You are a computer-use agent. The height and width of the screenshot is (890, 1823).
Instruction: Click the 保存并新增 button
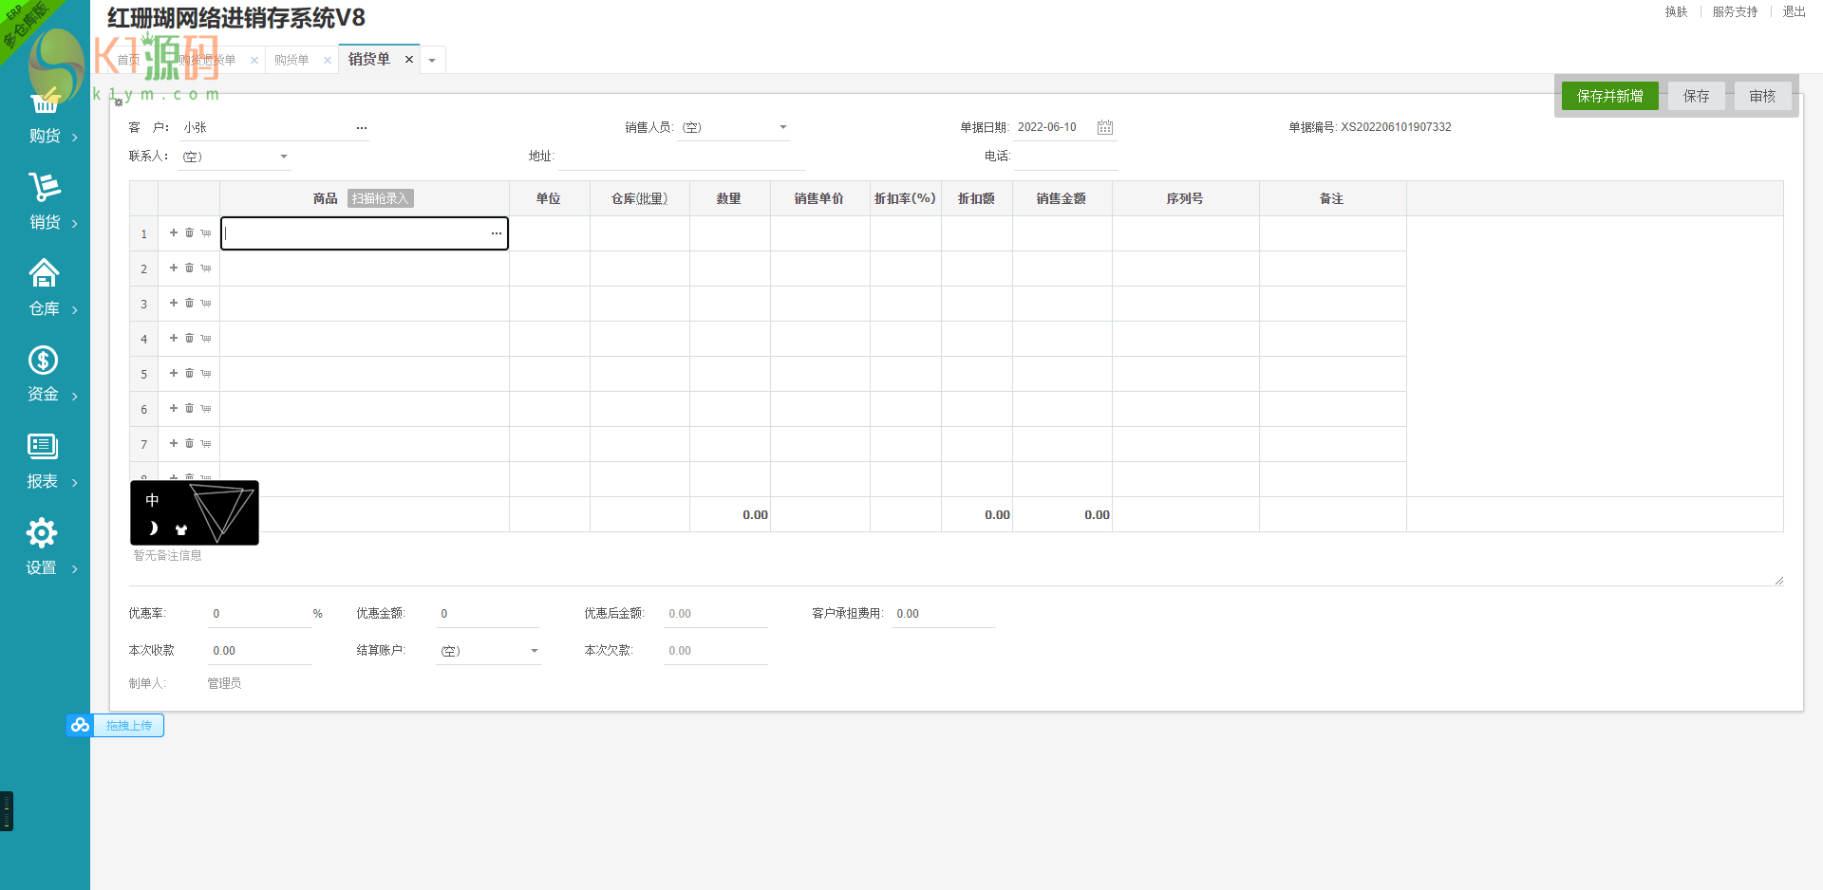pyautogui.click(x=1609, y=96)
